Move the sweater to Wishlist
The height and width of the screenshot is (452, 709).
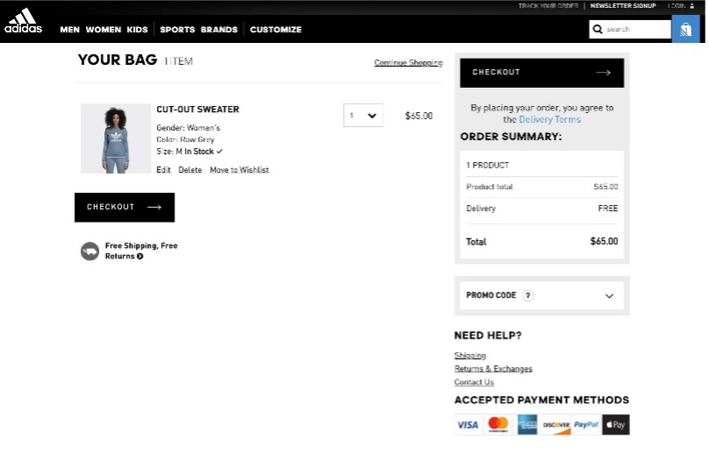click(239, 170)
